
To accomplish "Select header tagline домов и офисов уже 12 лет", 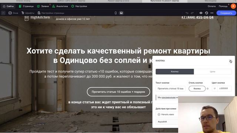I will point(73,19).
